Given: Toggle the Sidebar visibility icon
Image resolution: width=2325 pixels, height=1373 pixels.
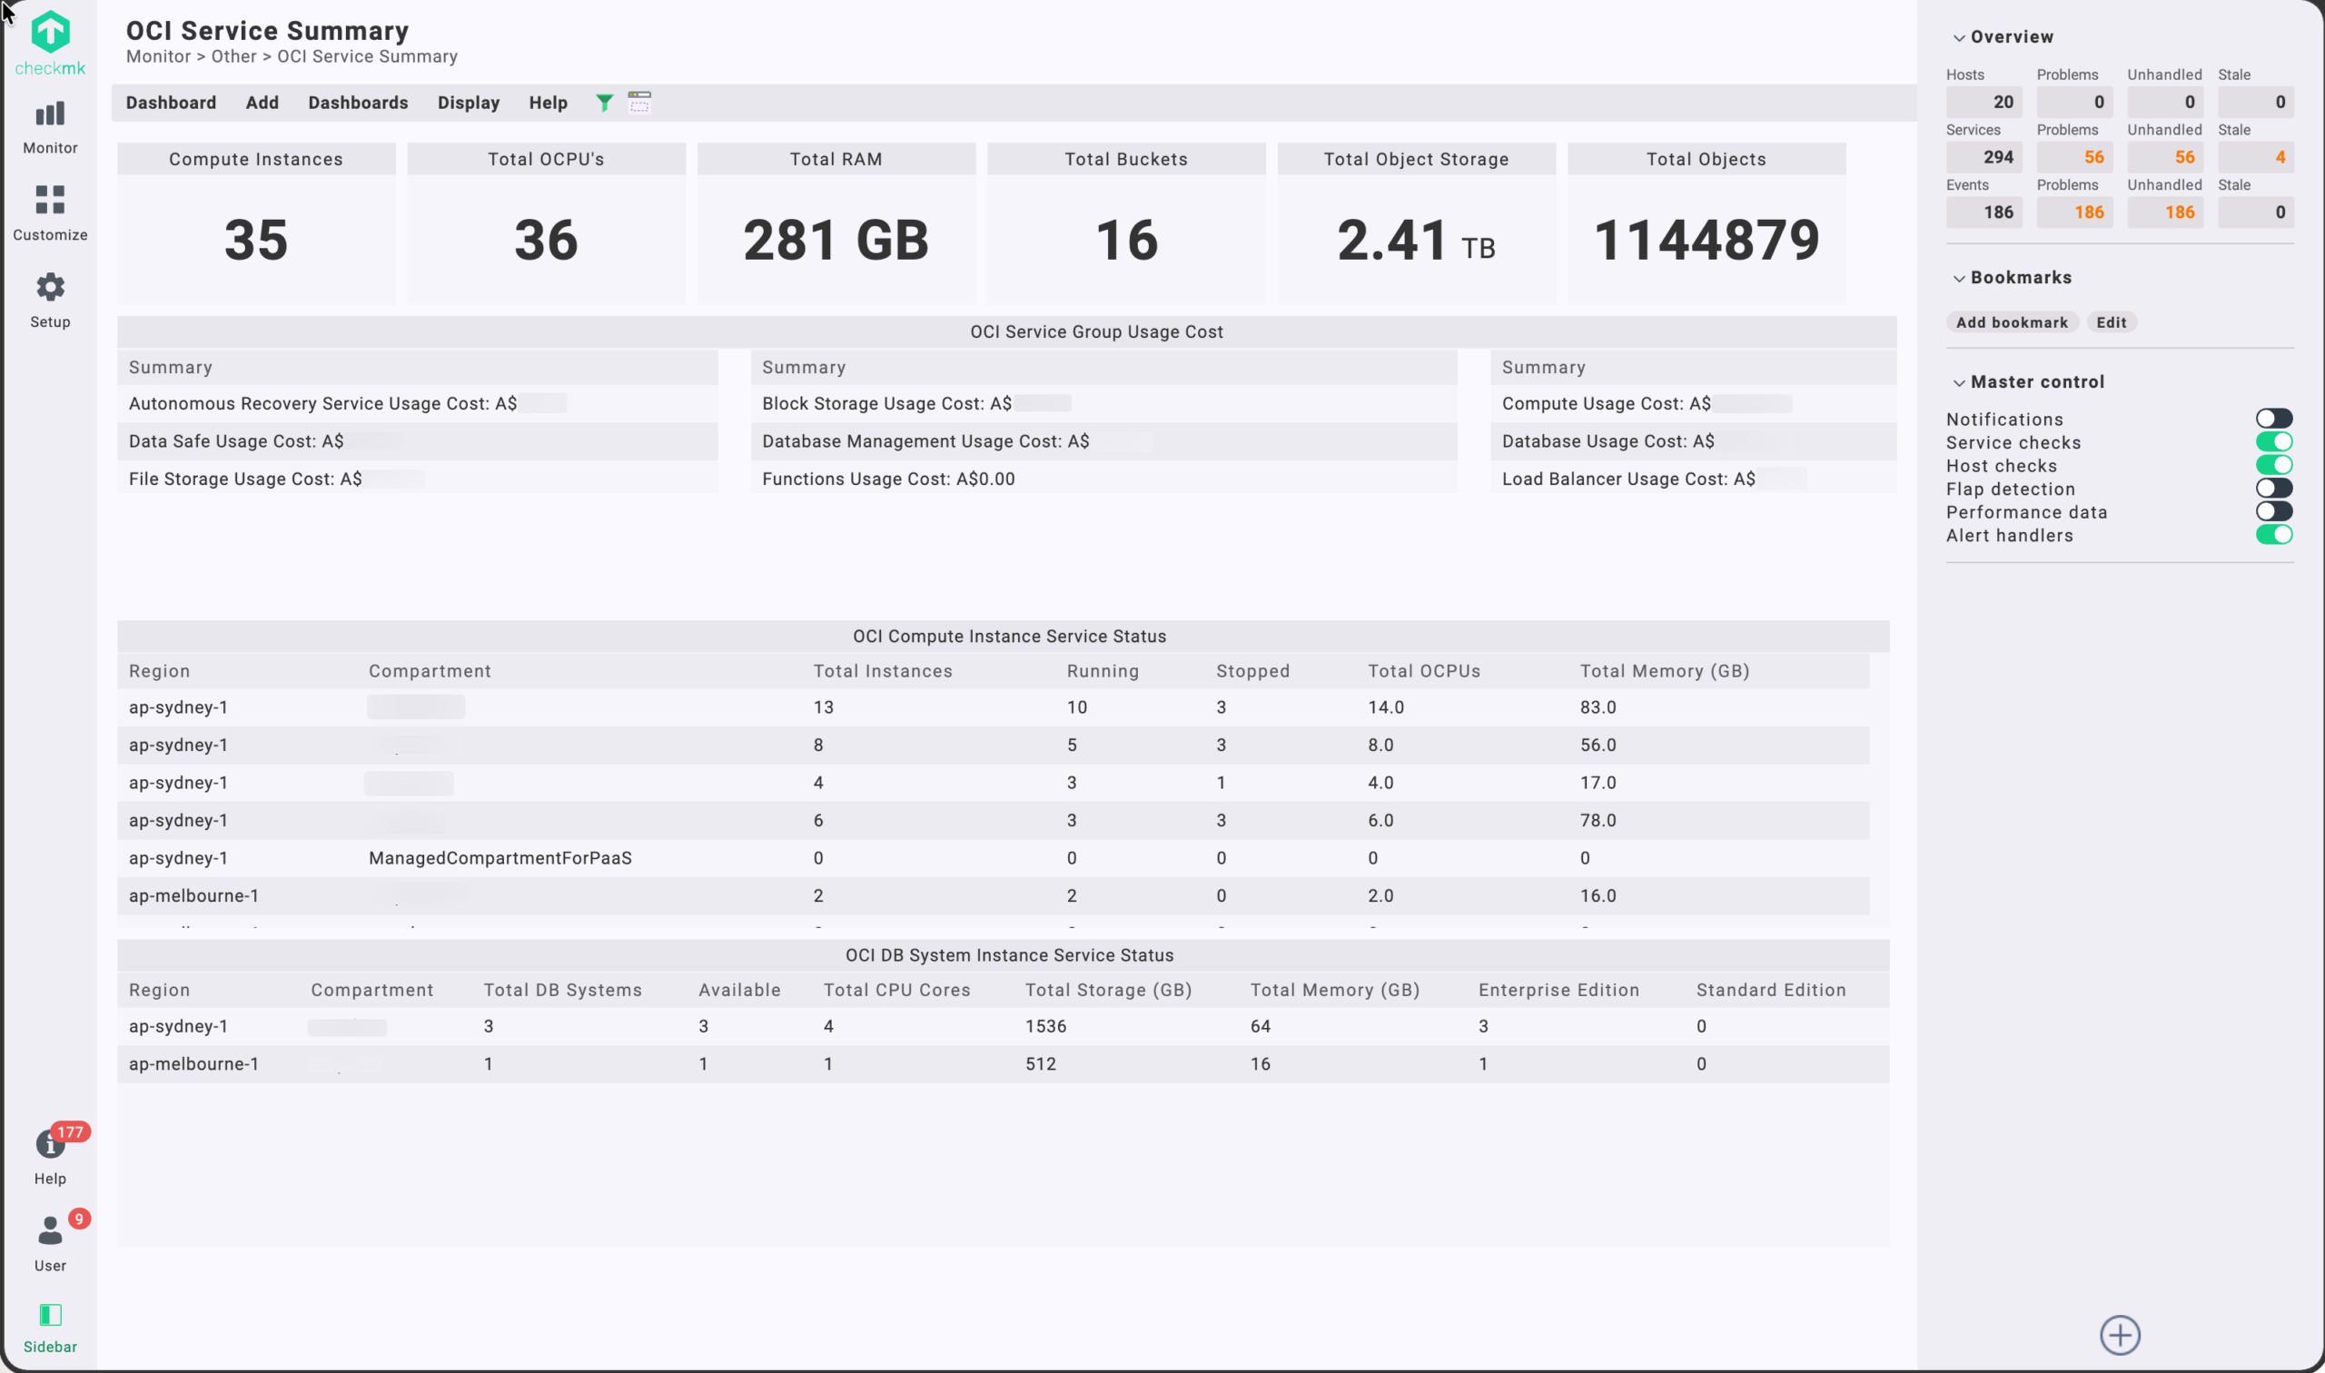Looking at the screenshot, I should coord(50,1315).
